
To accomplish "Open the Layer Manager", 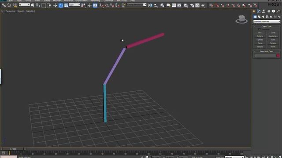I will [162, 5].
